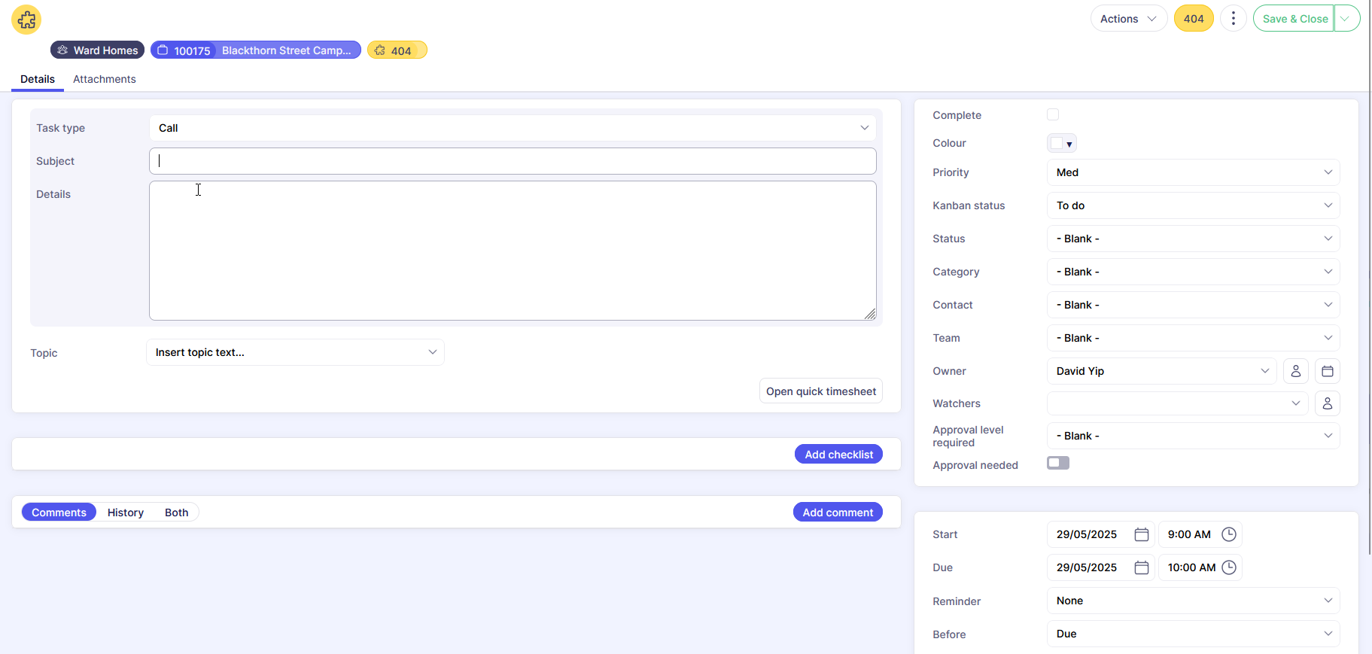This screenshot has width=1372, height=654.
Task: Switch comment view to History
Action: [125, 513]
